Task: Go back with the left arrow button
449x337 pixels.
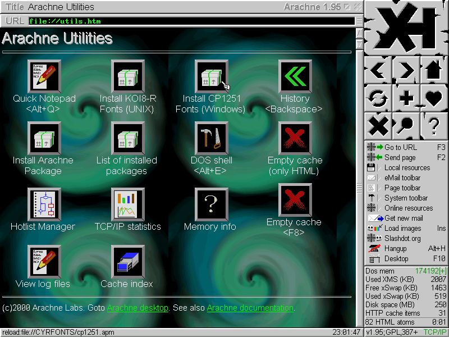Action: click(x=378, y=70)
